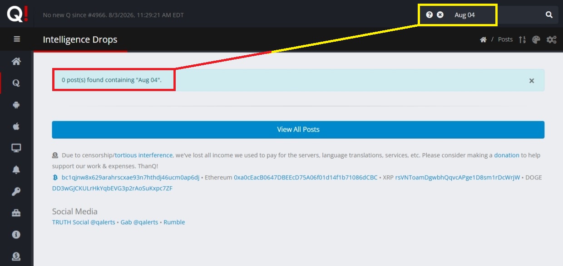Open the Android app sidebar icon
Screen dimensions: 563x266
[x=16, y=105]
